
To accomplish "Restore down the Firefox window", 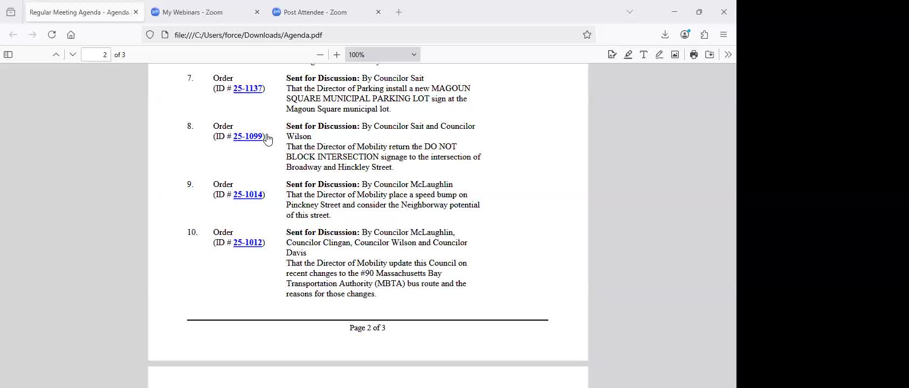I will click(x=699, y=12).
